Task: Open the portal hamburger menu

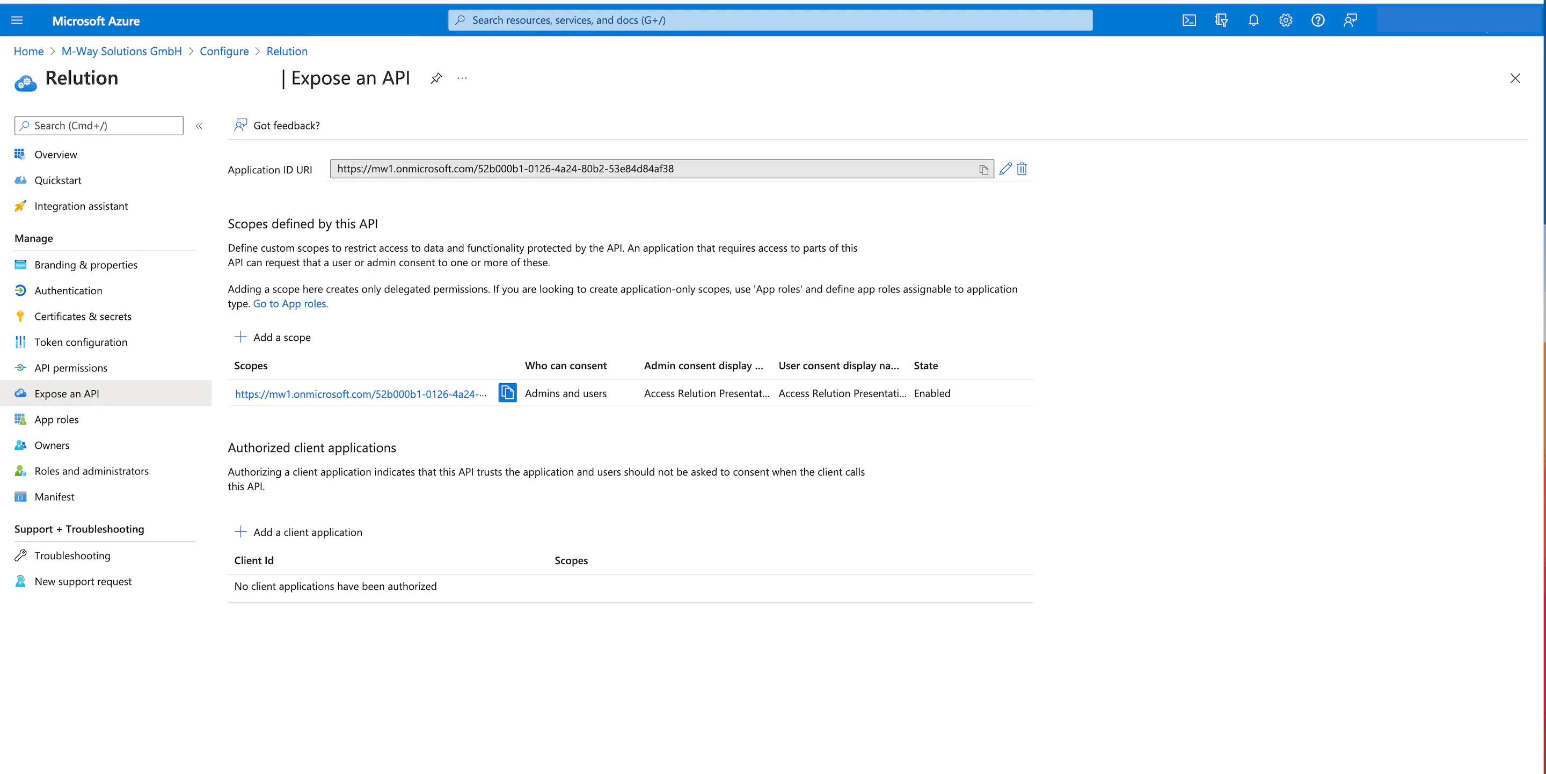Action: (x=17, y=21)
